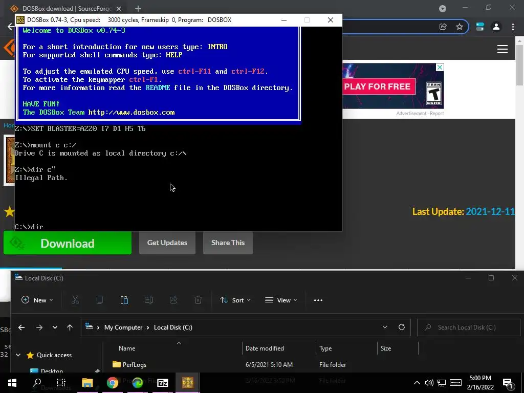Image resolution: width=524 pixels, height=393 pixels.
Task: Open Chrome three-dot menu
Action: pos(513,27)
